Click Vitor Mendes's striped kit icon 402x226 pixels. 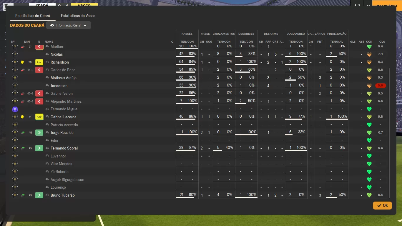coord(15,164)
